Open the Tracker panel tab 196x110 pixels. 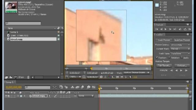[x=159, y=35]
